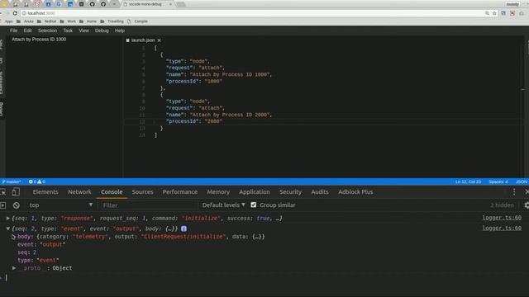This screenshot has width=529, height=297.
Task: Open the Default levels dropdown
Action: click(x=224, y=205)
